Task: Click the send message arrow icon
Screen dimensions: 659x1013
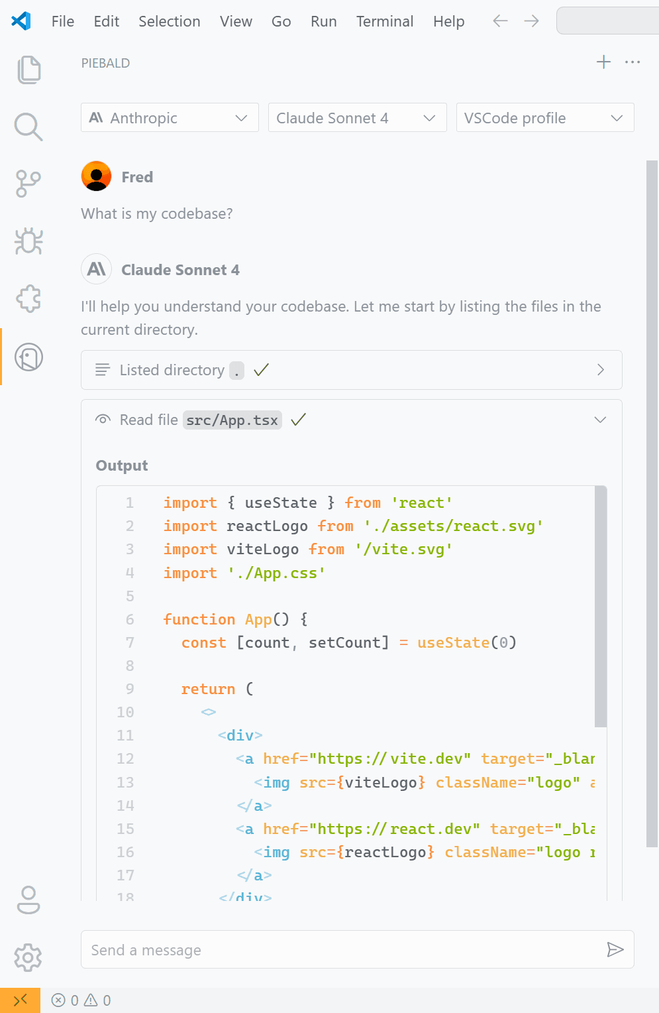Action: click(615, 949)
